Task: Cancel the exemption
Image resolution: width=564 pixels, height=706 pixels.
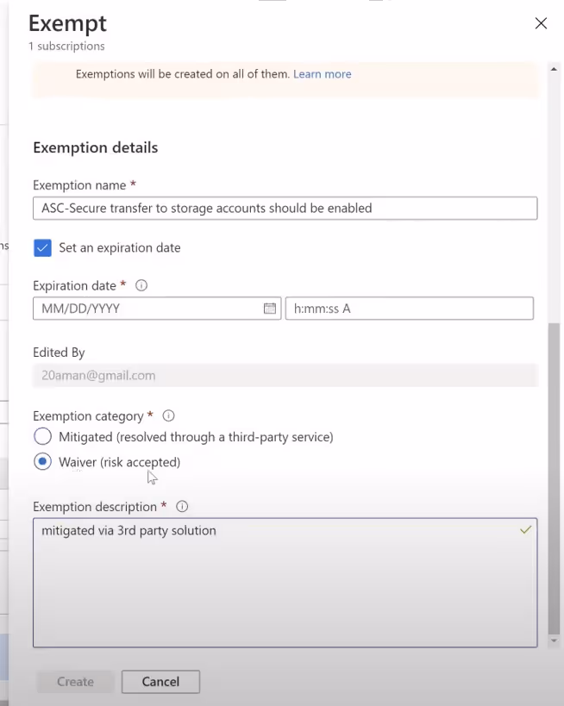Action: pos(160,682)
